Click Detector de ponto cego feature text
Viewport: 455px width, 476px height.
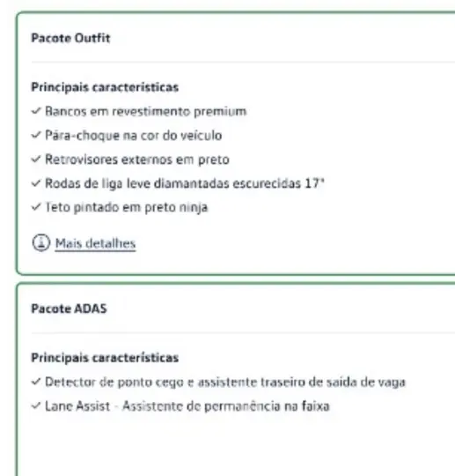[225, 383]
